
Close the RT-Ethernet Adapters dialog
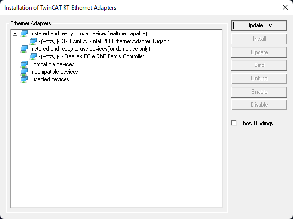282,8
